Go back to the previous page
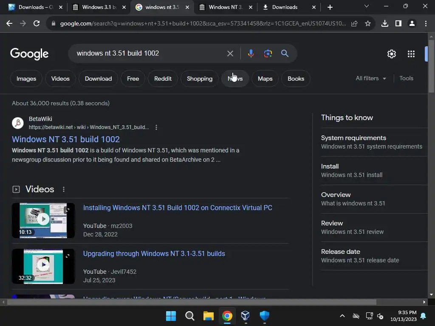The width and height of the screenshot is (435, 326). [x=9, y=24]
